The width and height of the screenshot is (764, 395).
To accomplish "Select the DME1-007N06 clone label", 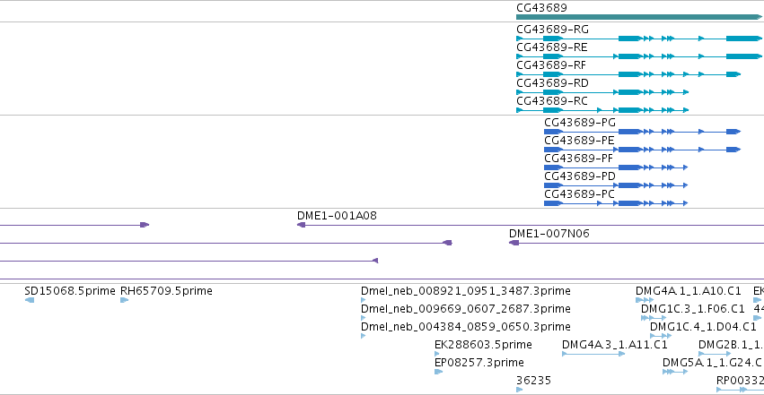I will pyautogui.click(x=549, y=234).
